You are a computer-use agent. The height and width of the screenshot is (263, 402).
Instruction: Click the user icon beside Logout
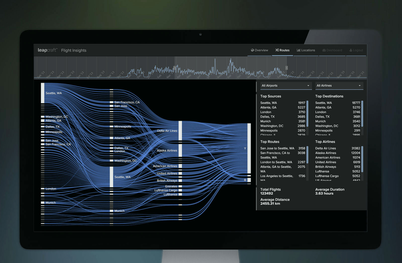click(351, 50)
